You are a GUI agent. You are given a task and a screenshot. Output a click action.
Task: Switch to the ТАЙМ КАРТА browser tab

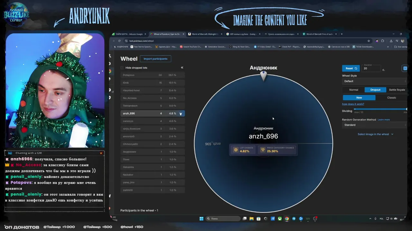(129, 34)
